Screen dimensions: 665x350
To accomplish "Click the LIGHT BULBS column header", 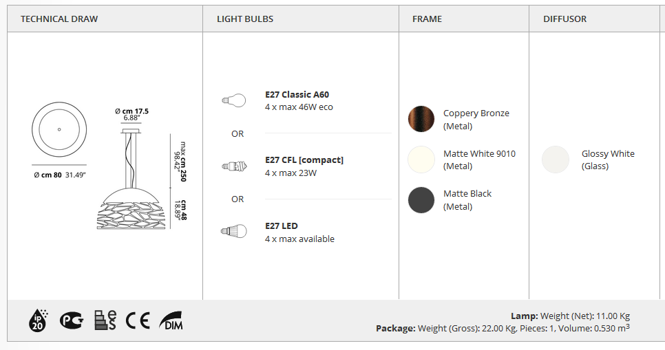I will click(245, 19).
